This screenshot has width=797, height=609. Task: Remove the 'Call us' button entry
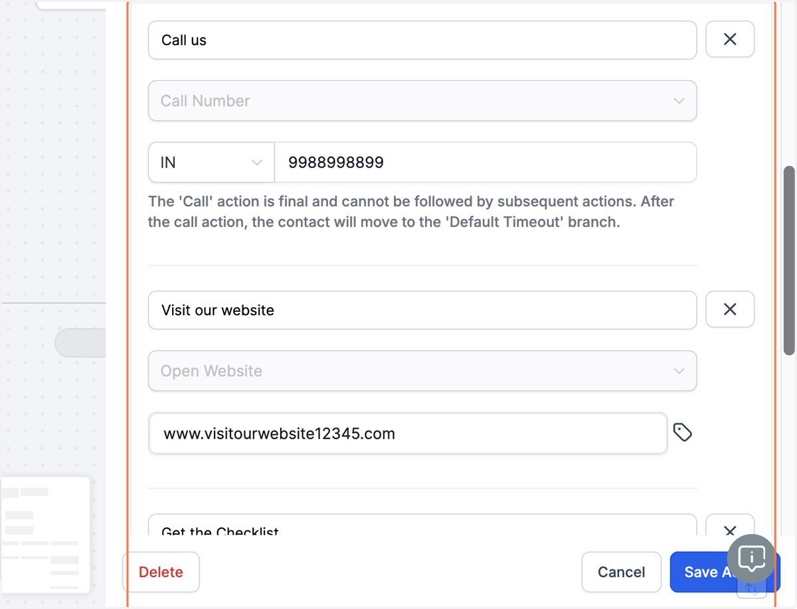point(730,40)
